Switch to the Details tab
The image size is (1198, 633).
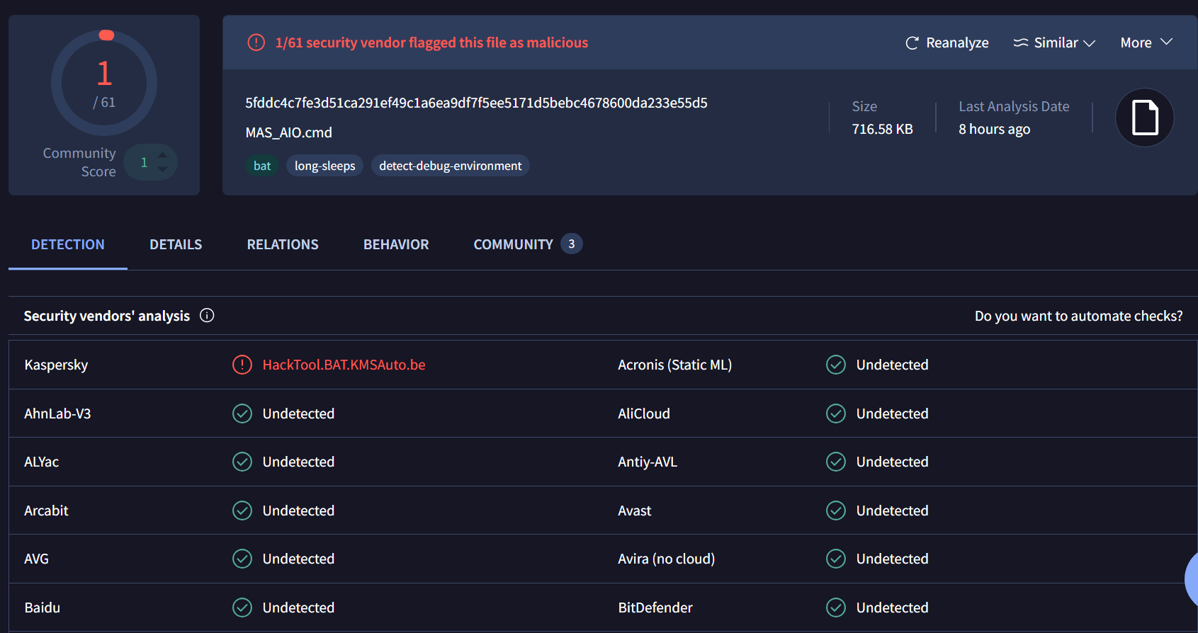tap(176, 244)
